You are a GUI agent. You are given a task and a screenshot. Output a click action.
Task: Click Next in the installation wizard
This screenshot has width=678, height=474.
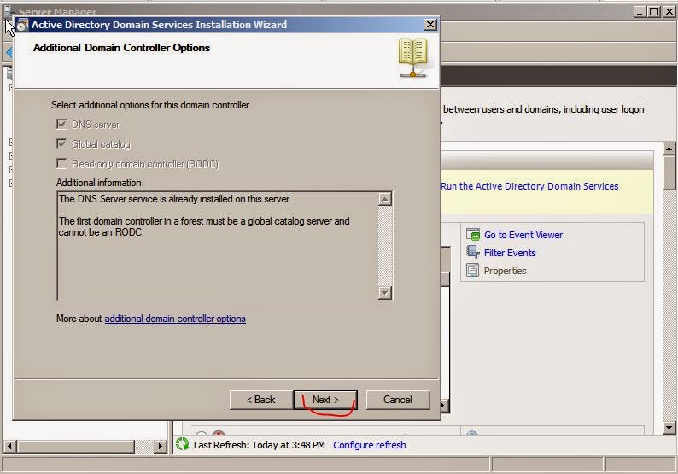[x=325, y=400]
